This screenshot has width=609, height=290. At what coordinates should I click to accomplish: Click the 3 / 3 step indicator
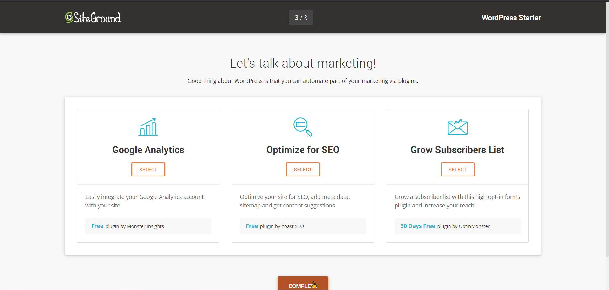301,17
